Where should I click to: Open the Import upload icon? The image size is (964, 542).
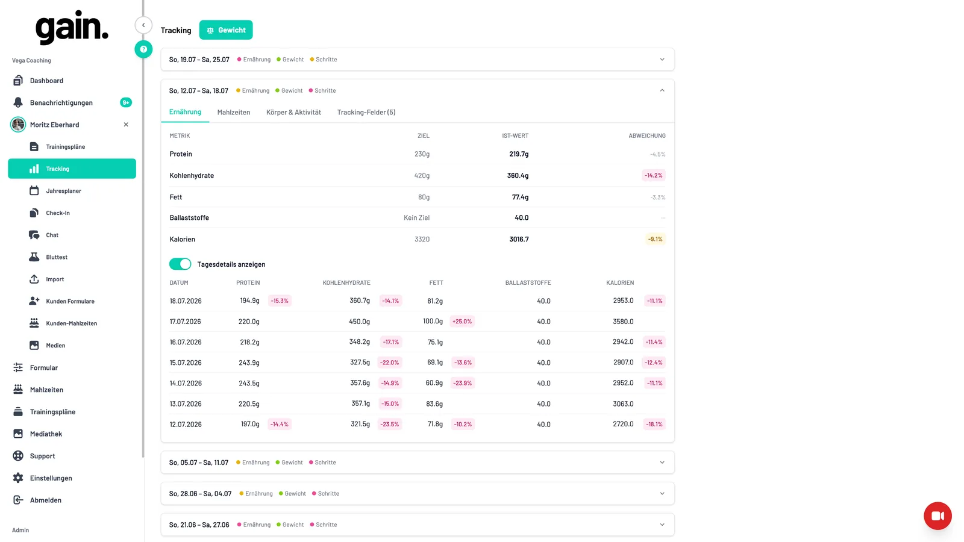point(34,279)
